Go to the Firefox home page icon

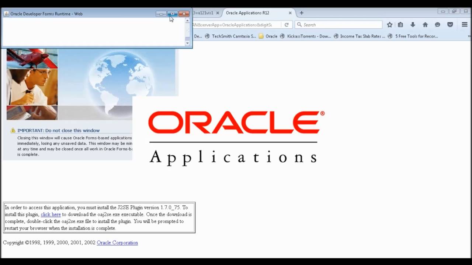[x=425, y=25]
